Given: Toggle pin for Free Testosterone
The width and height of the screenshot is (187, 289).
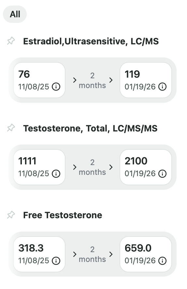Looking at the screenshot, I should pos(11,215).
